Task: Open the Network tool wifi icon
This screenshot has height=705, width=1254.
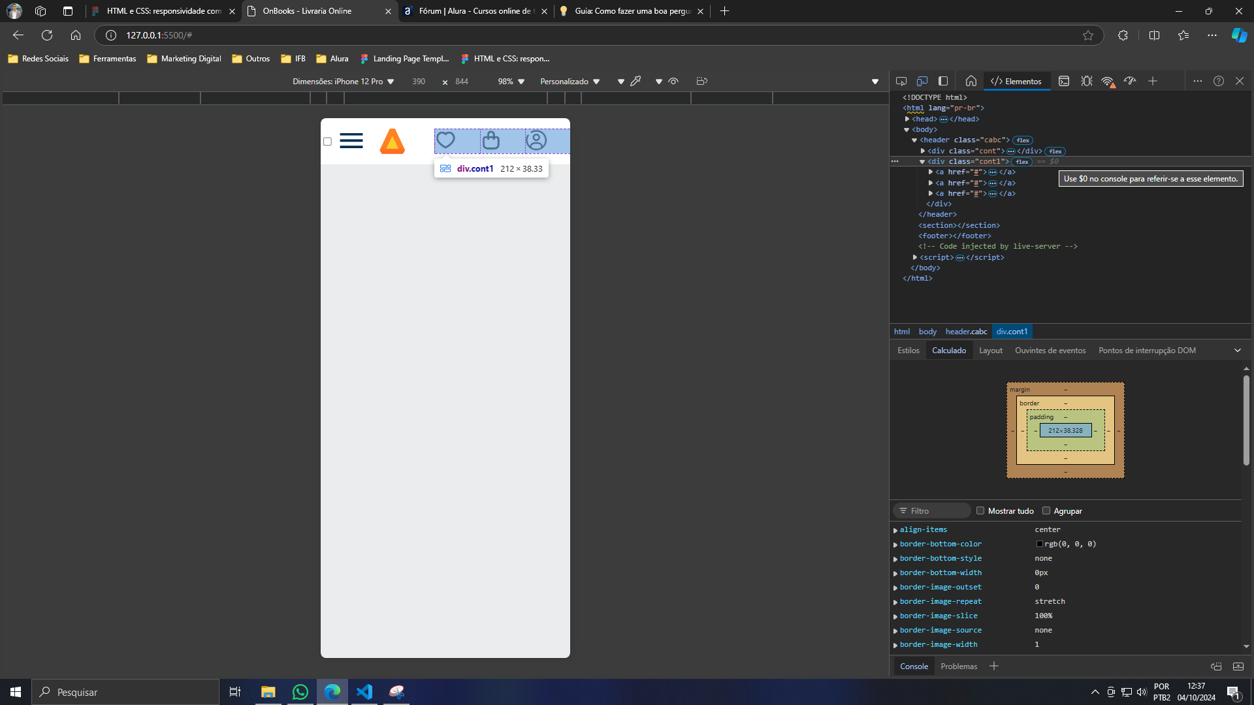Action: [1108, 81]
